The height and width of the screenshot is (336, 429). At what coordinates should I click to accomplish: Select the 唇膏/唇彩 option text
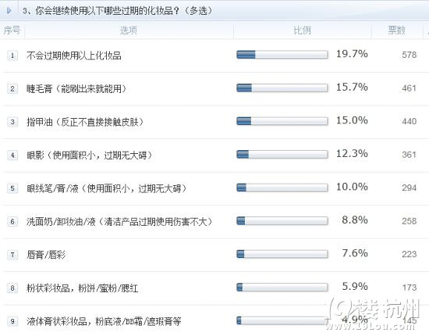point(46,255)
